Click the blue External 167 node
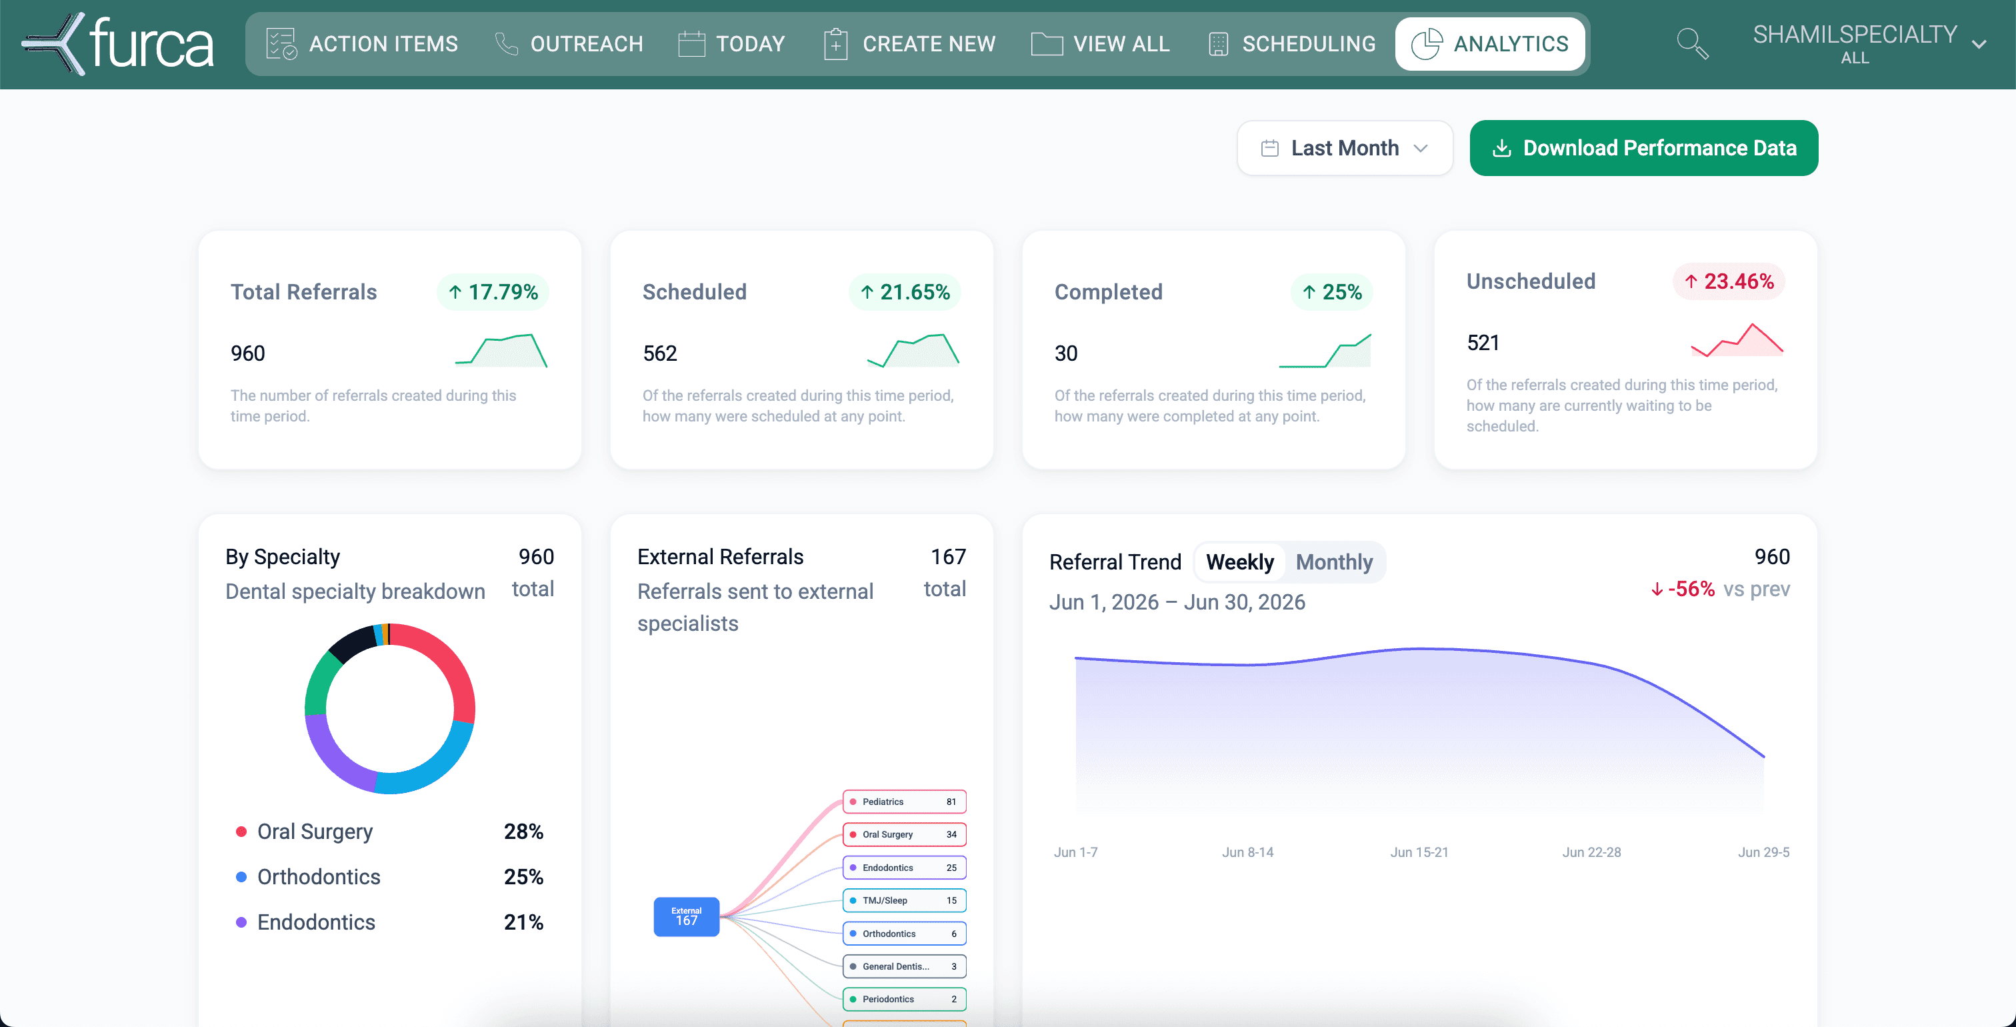This screenshot has width=2016, height=1027. (687, 916)
